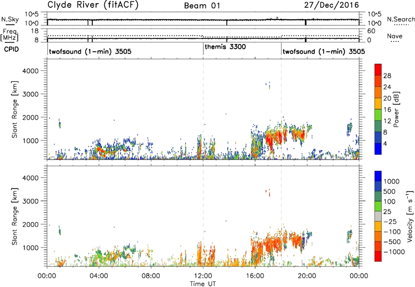This screenshot has width=415, height=287.
Task: Click the "3000" range tick in the velocity panel
Action: click(31, 201)
